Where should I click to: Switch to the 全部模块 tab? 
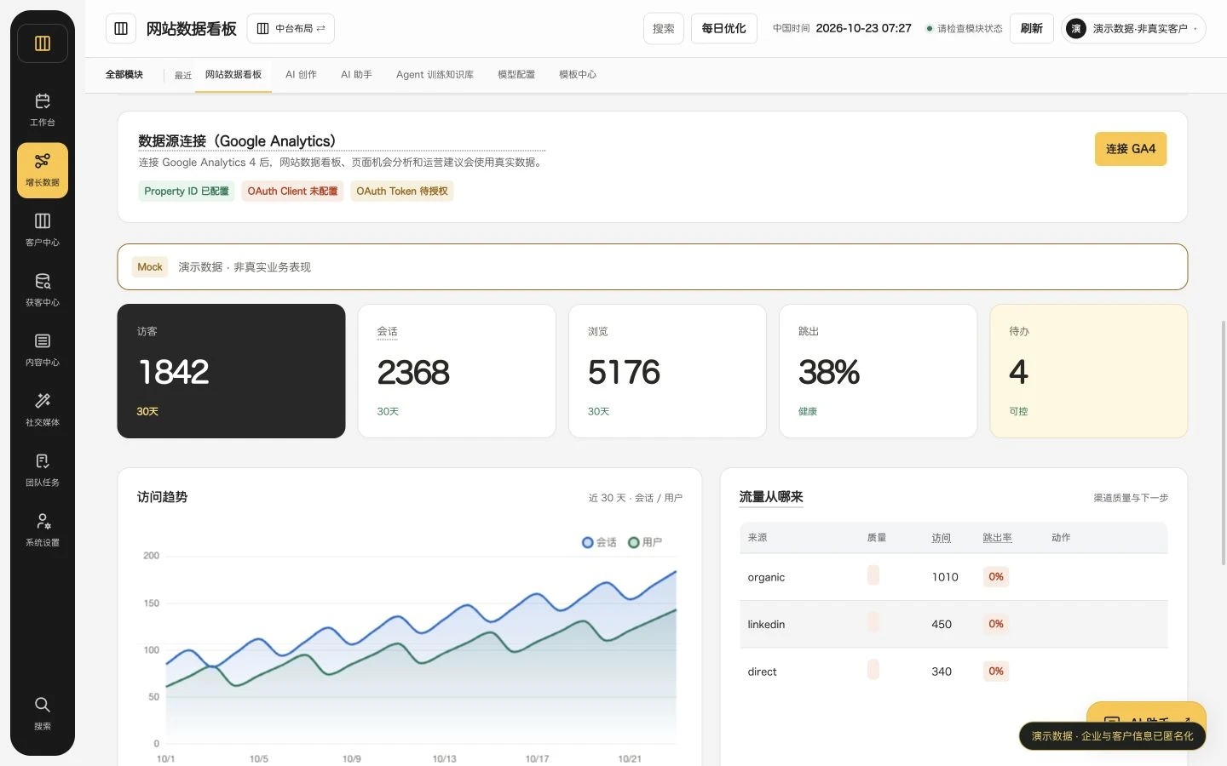coord(124,75)
